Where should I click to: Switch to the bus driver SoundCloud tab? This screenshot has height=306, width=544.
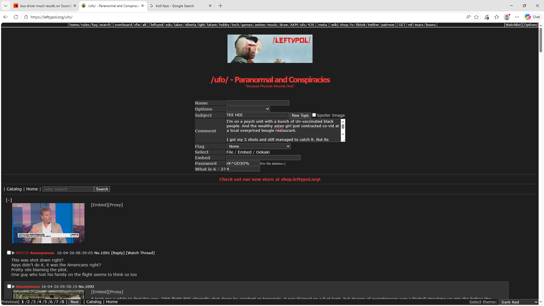tap(45, 6)
